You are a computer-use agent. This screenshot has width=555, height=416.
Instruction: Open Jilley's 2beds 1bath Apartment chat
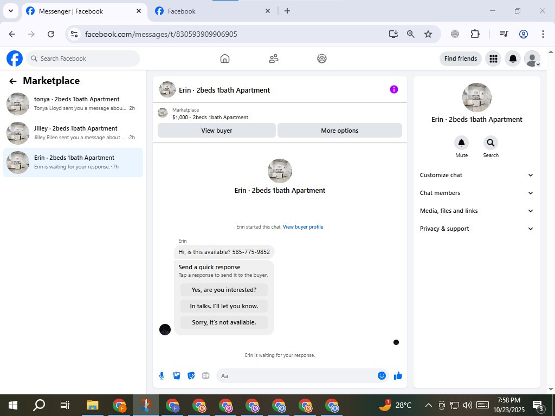73,133
